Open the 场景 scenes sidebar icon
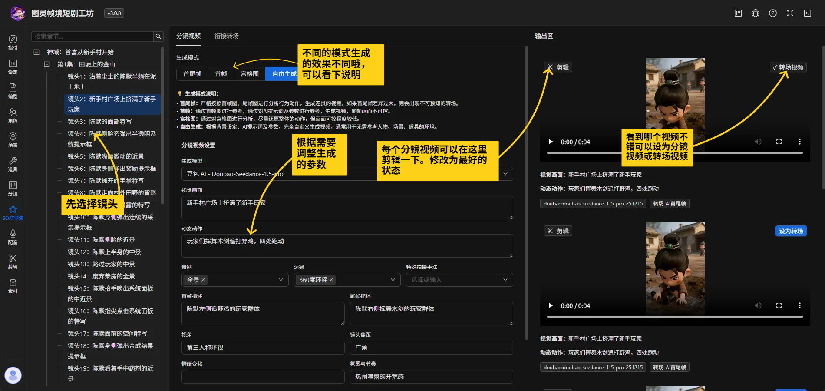The width and height of the screenshot is (825, 391). [13, 139]
